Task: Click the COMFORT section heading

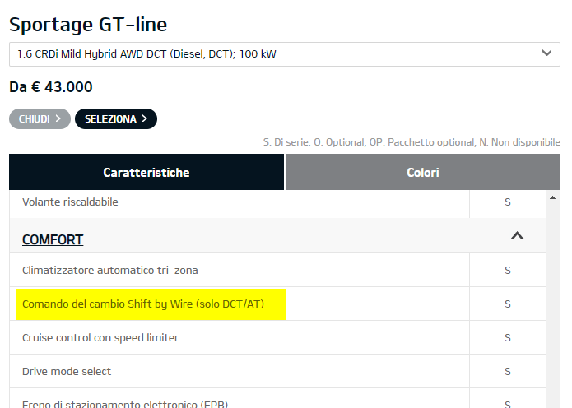Action: click(x=53, y=239)
